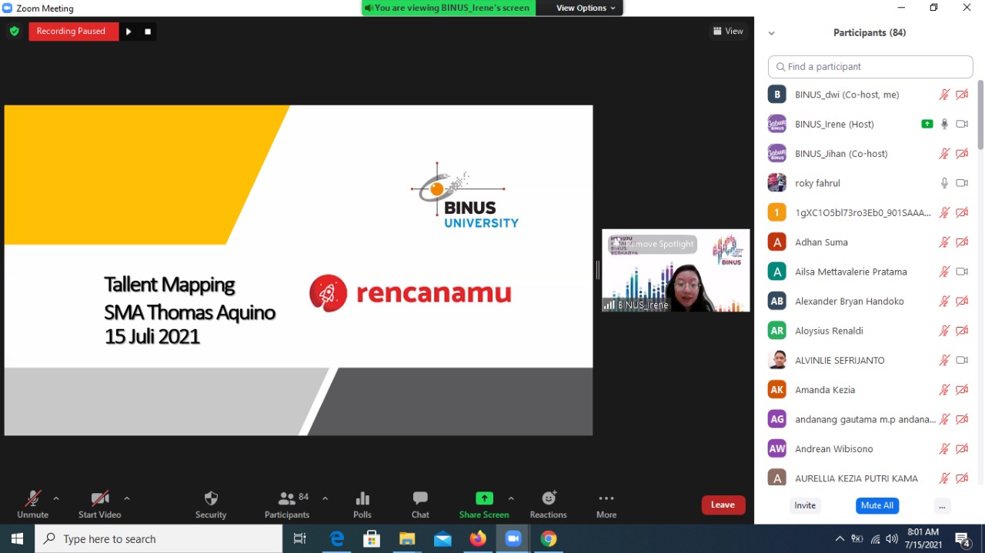Unmute your microphone

[32, 505]
